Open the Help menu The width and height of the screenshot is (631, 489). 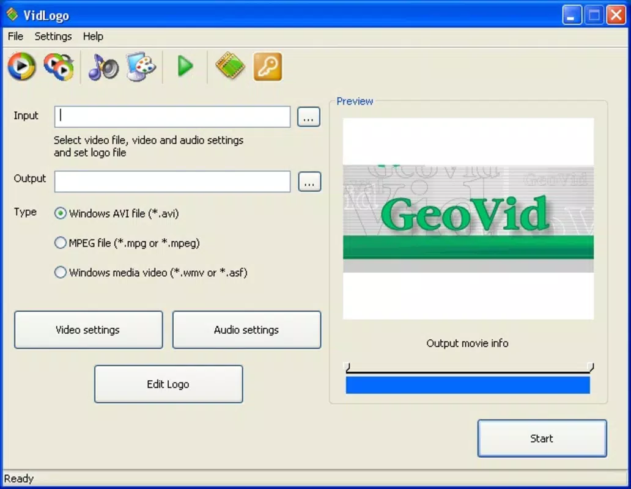click(x=93, y=37)
